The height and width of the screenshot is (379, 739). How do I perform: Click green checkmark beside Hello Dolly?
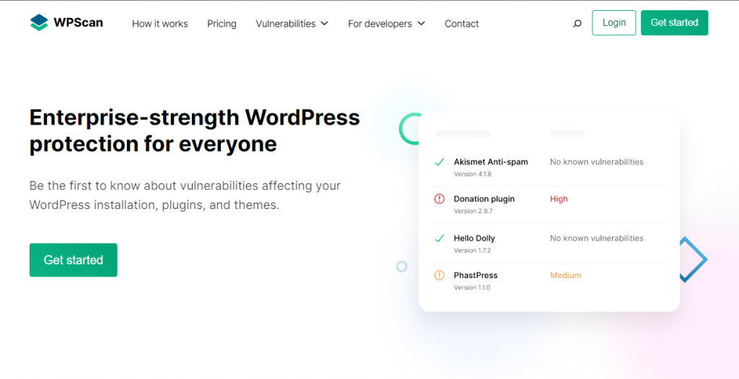[439, 238]
